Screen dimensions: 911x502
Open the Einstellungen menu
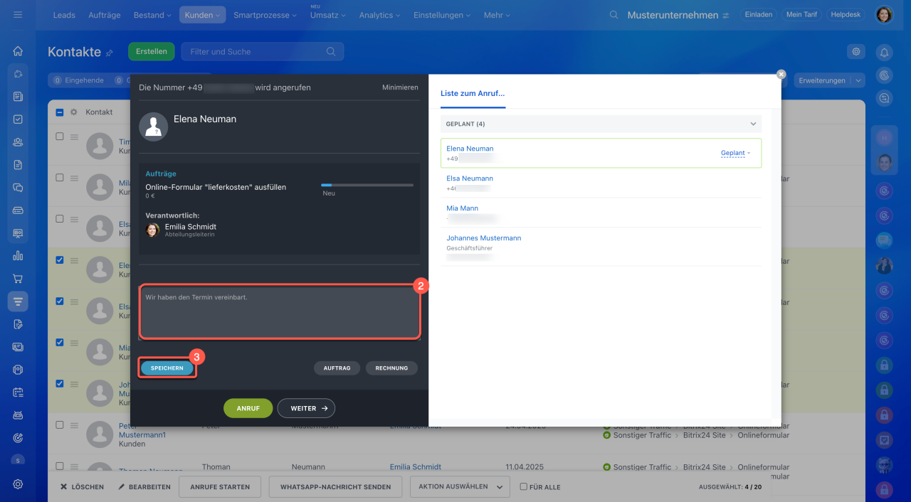click(x=443, y=15)
